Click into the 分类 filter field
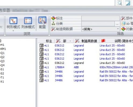Image resolution: width=133 pixels, height=107 pixels. pos(98,24)
